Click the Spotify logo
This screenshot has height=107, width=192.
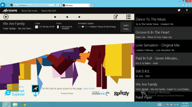[x=122, y=93]
